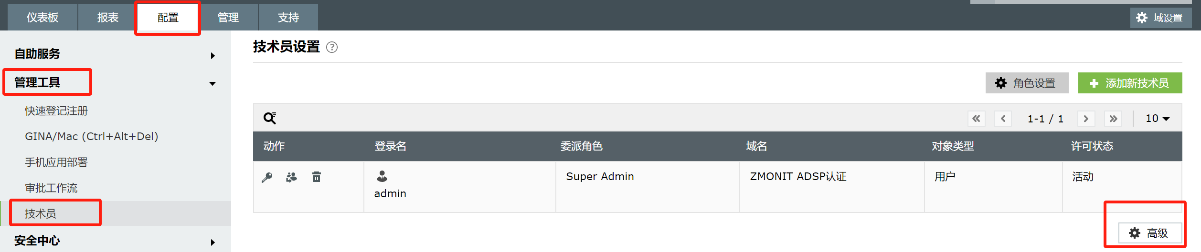The image size is (1201, 252).
Task: Collapse the 管理工具 sidebar section
Action: 213,84
